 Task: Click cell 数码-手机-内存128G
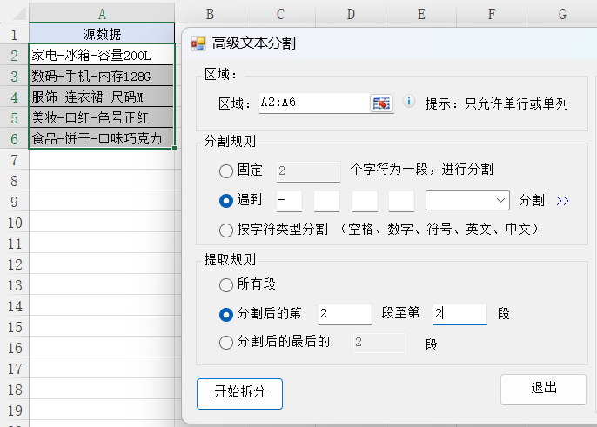(102, 76)
